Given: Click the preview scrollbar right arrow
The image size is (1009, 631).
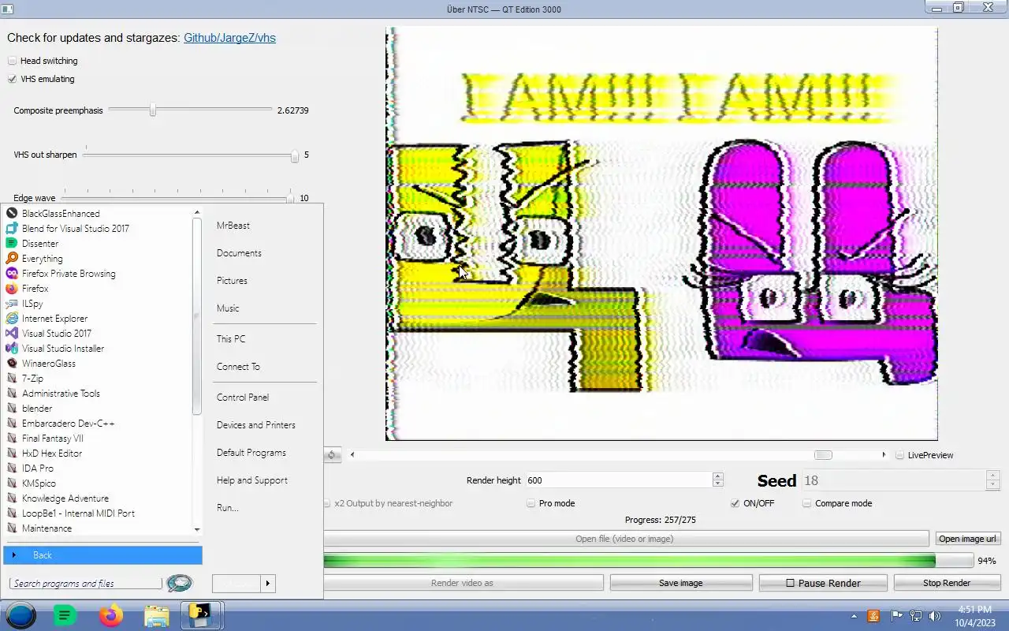Looking at the screenshot, I should point(884,455).
